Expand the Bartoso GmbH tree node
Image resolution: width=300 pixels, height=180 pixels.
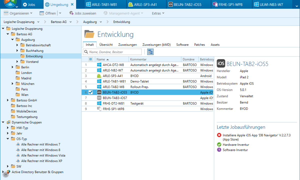(x=7, y=100)
